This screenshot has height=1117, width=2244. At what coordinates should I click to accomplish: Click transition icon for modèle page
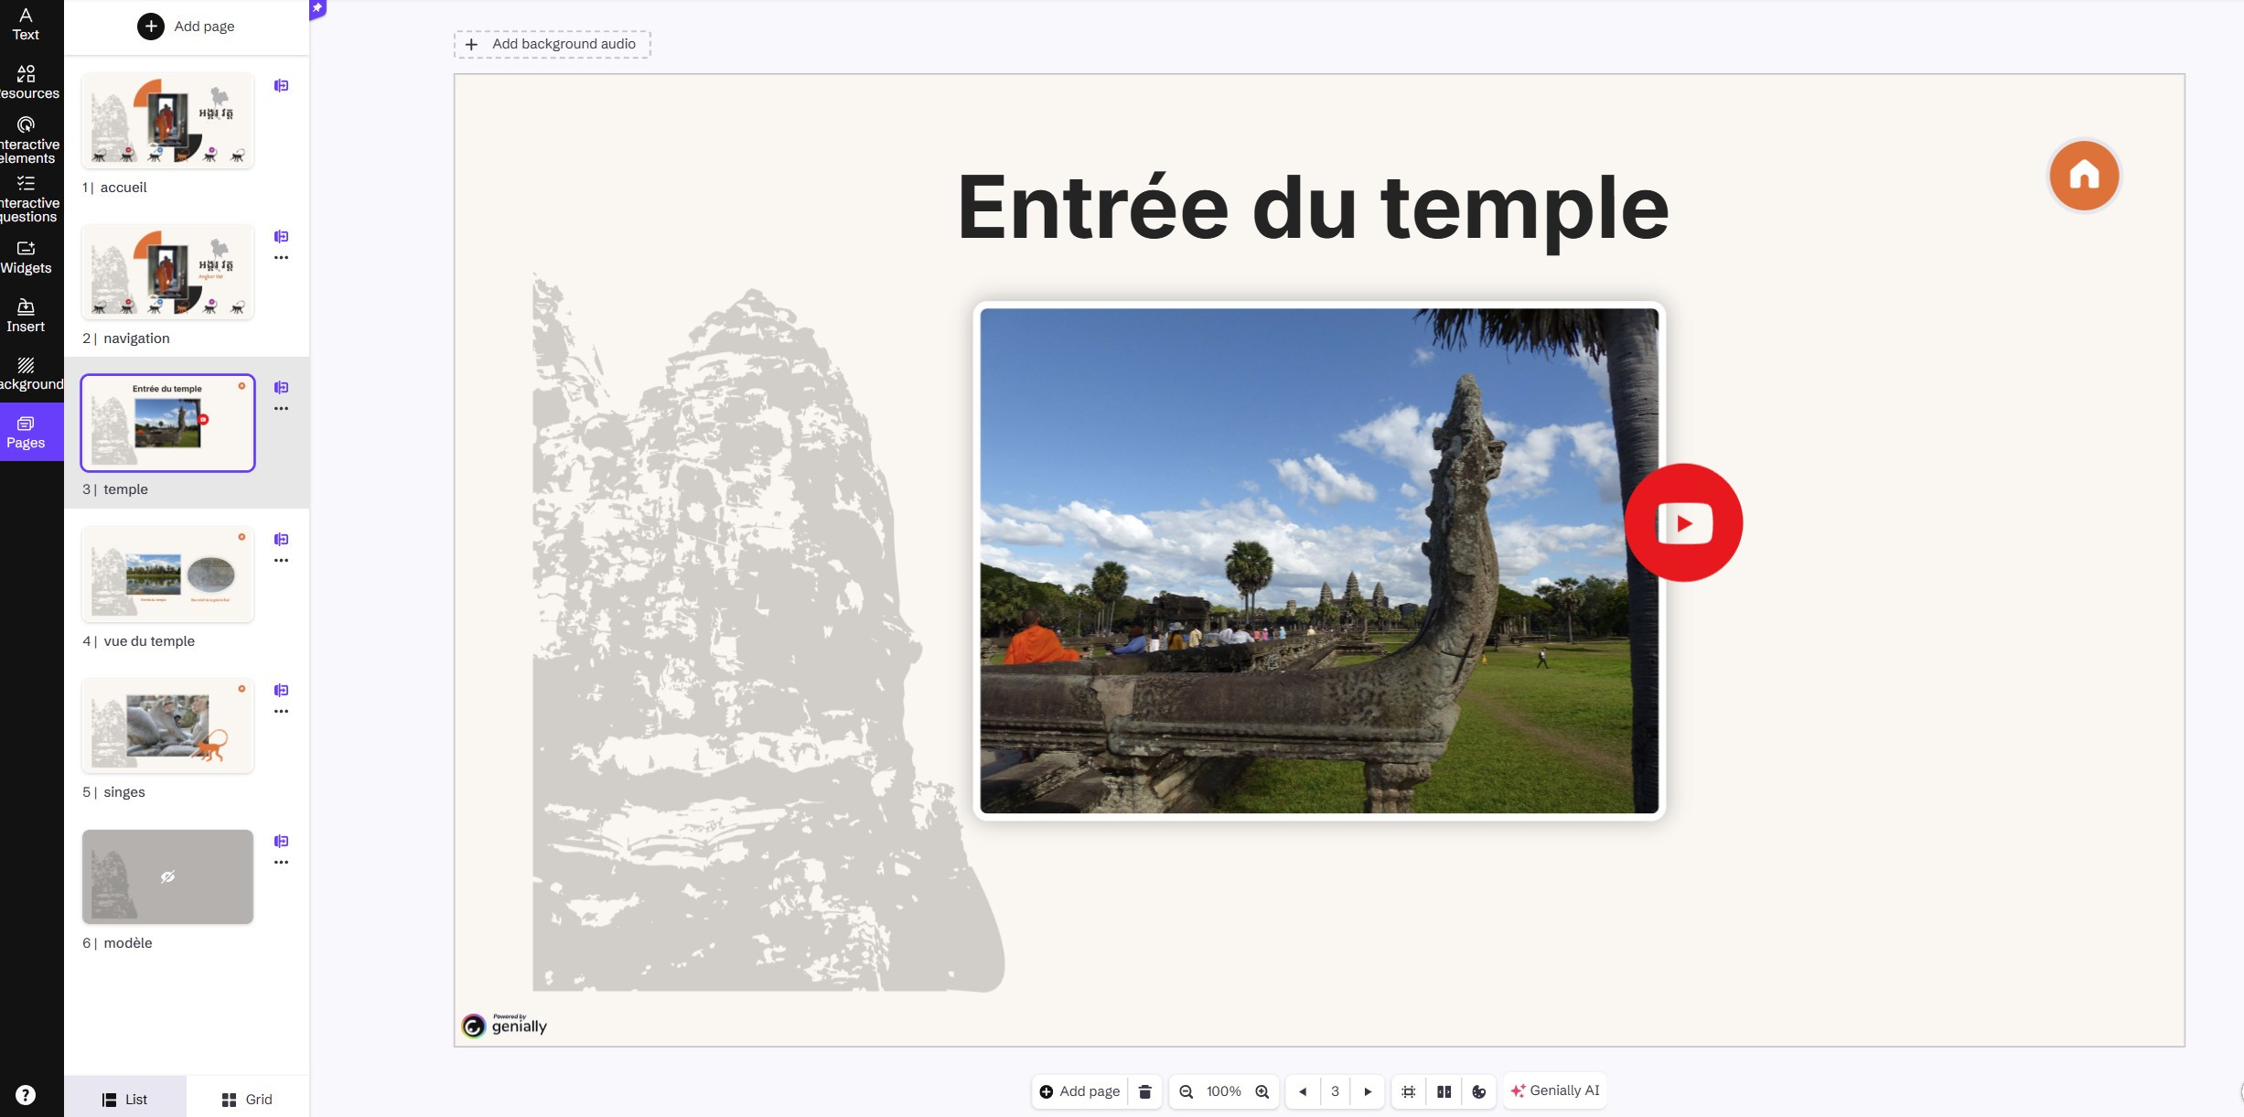(281, 841)
